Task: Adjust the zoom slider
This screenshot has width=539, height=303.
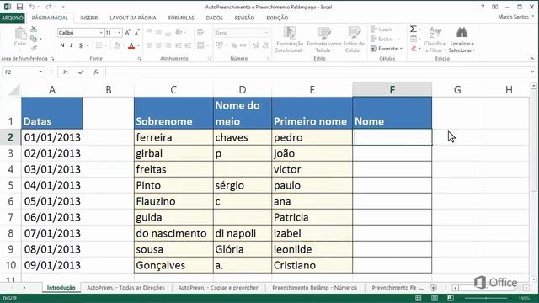Action: 486,298
